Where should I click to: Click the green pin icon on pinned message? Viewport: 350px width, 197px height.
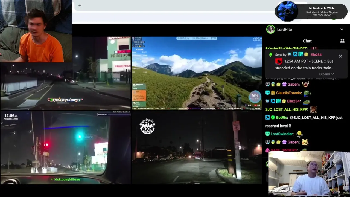pyautogui.click(x=270, y=54)
